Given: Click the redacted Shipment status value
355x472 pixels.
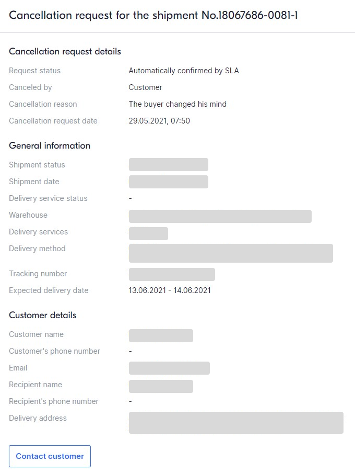Looking at the screenshot, I should pyautogui.click(x=169, y=165).
